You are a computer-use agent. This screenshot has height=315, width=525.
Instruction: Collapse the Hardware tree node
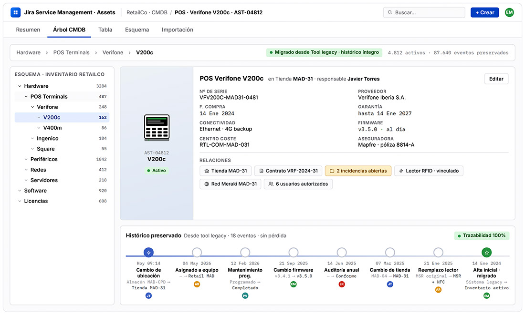point(20,86)
